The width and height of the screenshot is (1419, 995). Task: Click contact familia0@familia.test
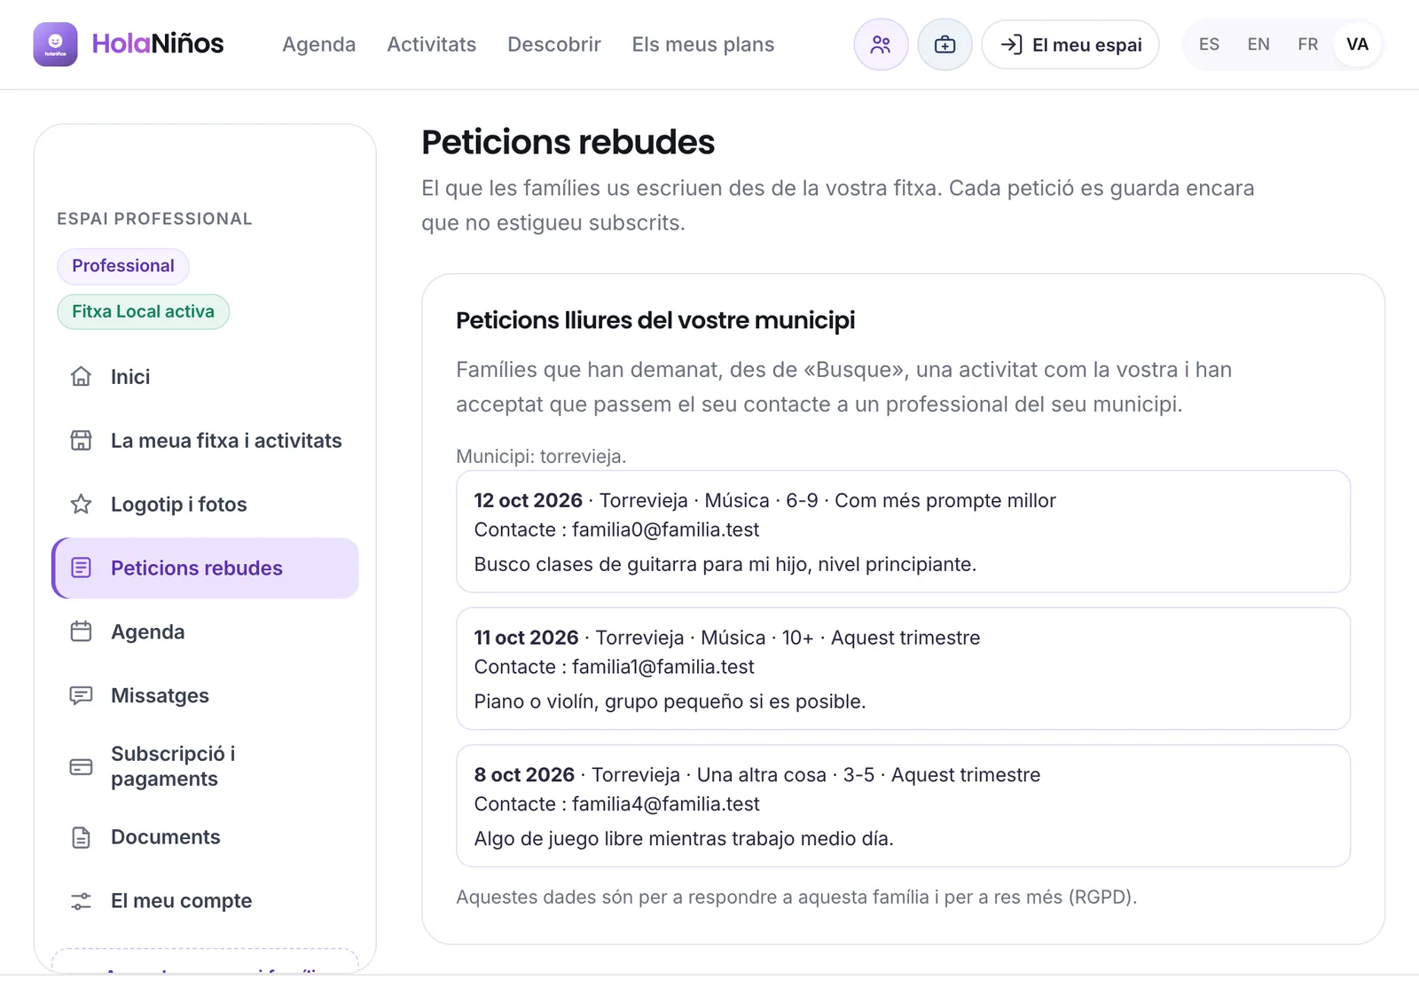pos(665,530)
